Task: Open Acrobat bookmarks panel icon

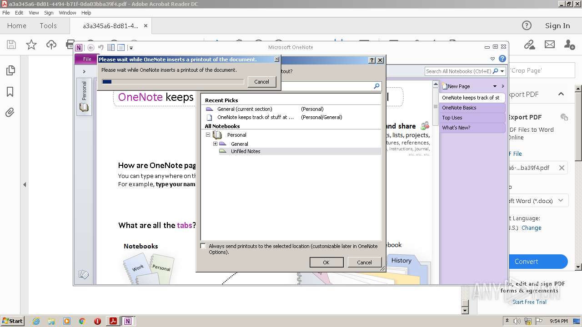Action: (10, 92)
